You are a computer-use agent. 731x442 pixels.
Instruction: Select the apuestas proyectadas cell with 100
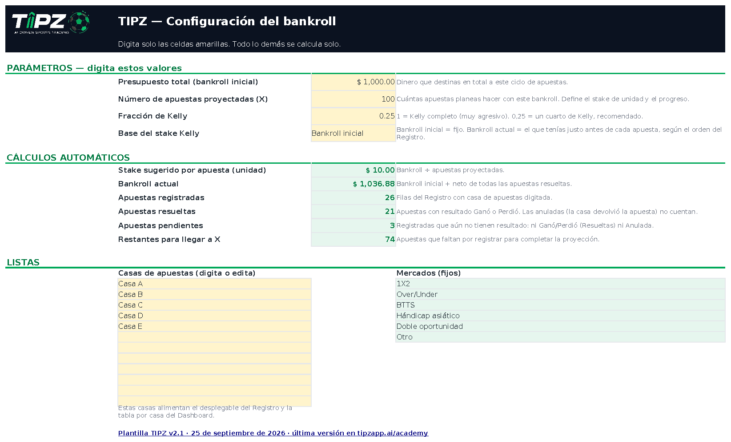(353, 99)
